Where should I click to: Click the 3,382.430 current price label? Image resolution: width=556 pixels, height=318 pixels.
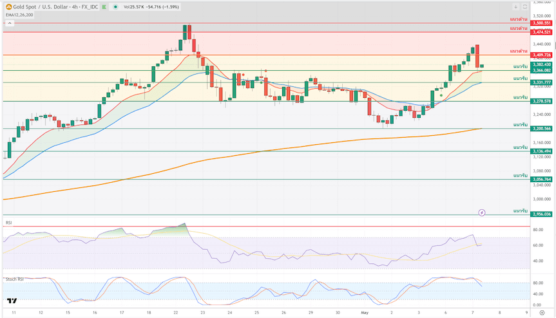[541, 65]
